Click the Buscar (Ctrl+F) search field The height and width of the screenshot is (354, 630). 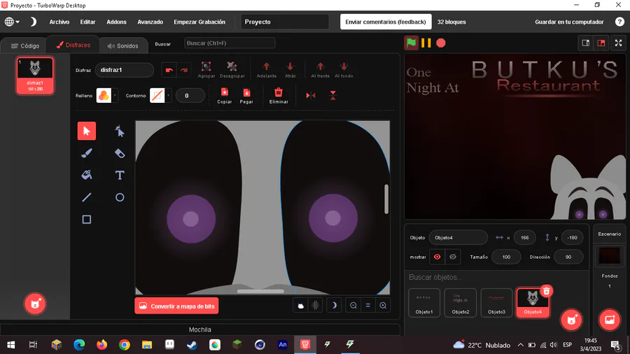230,43
